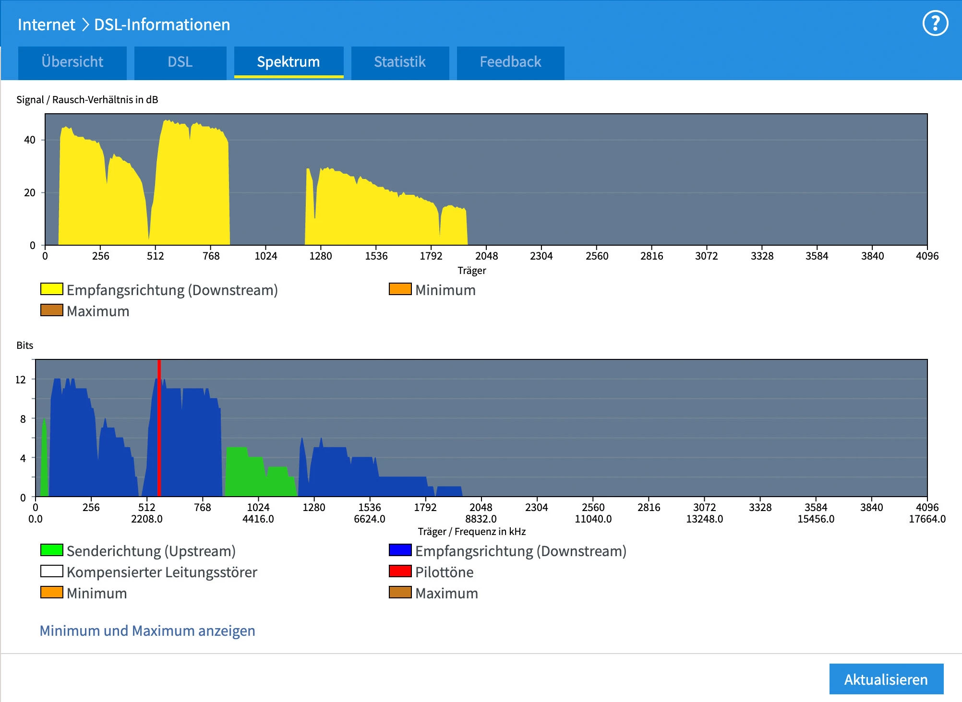Click green Senderichtung (Upstream) legend swatch
The width and height of the screenshot is (962, 702).
(x=52, y=550)
